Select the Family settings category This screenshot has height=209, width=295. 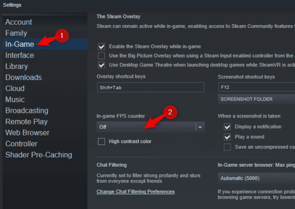click(16, 33)
